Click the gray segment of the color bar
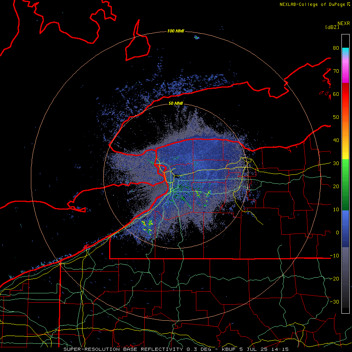This screenshot has height=352, width=352. tap(345, 277)
